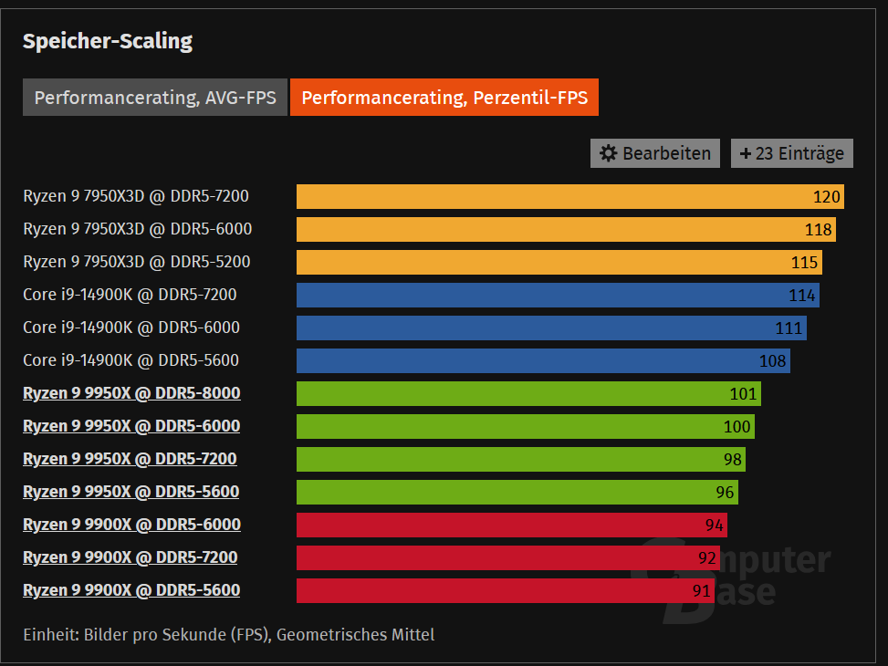Click the Ryzen 9 7950X3D @ DDR5-5200 label
Screen dimensions: 888x666
(137, 262)
